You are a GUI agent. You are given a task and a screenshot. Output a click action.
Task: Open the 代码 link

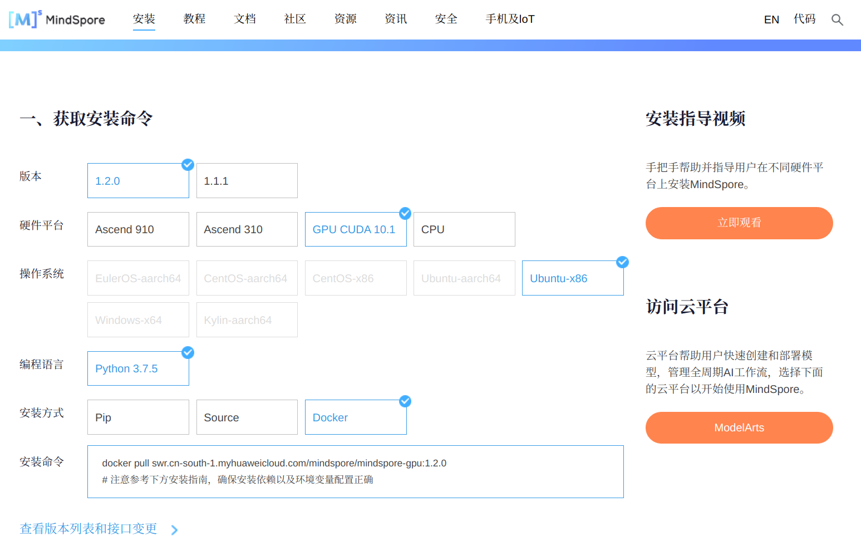tap(805, 19)
